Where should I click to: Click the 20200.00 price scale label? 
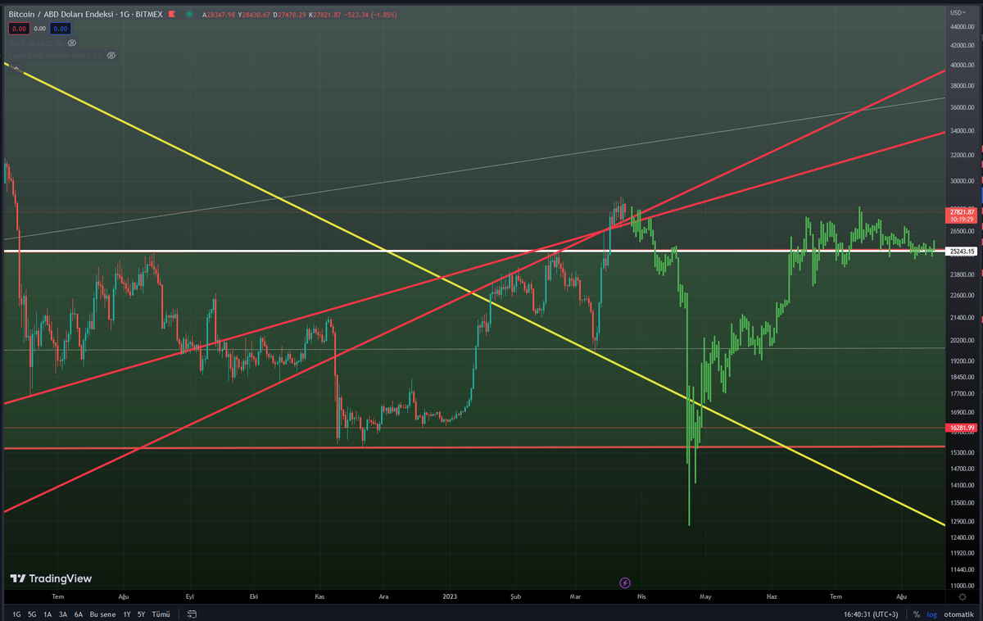tap(962, 340)
